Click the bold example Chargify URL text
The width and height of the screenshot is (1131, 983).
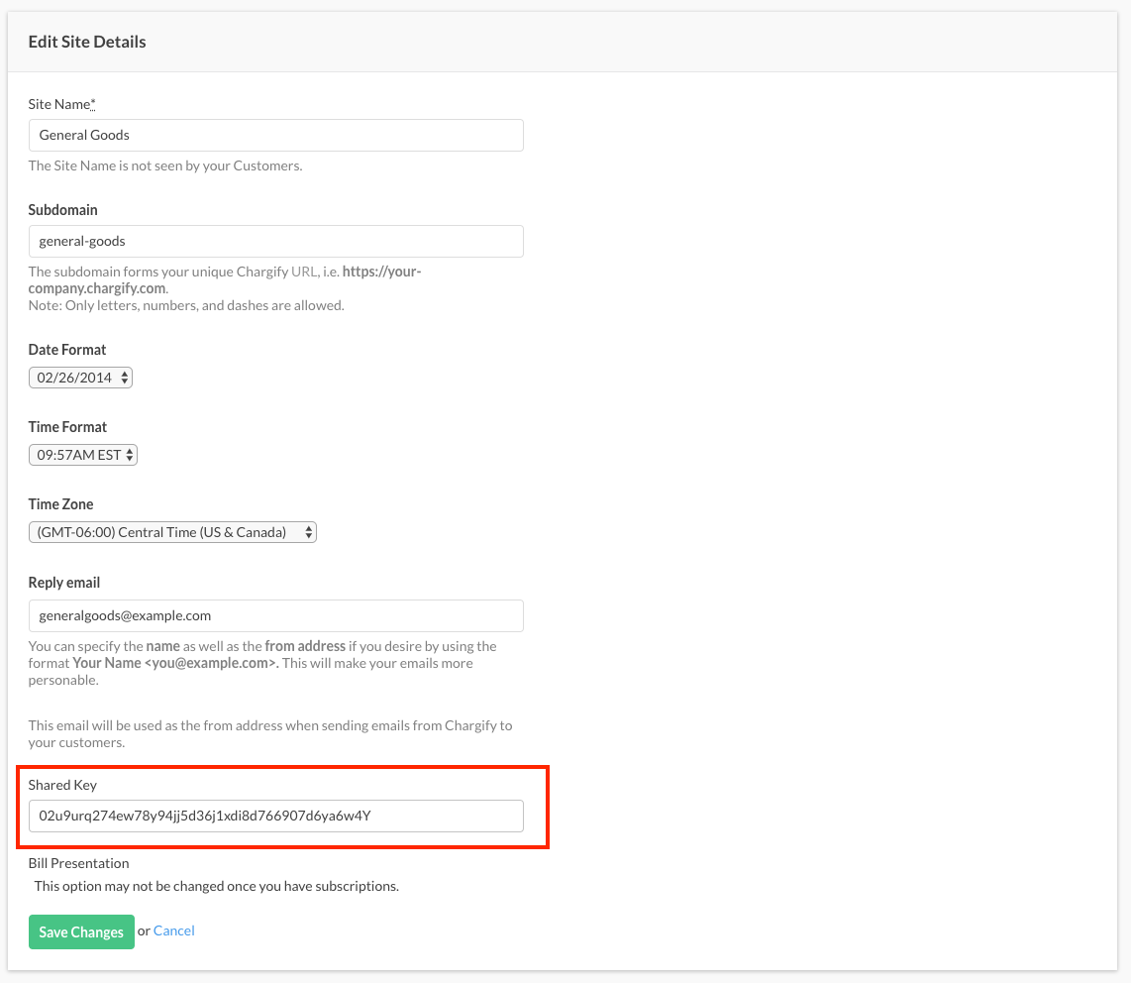(381, 272)
